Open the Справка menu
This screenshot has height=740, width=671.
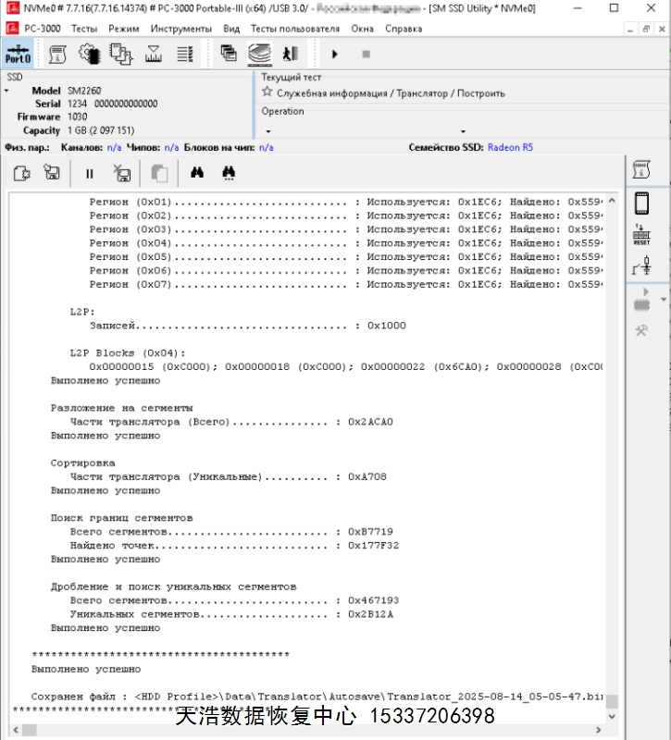[x=404, y=29]
